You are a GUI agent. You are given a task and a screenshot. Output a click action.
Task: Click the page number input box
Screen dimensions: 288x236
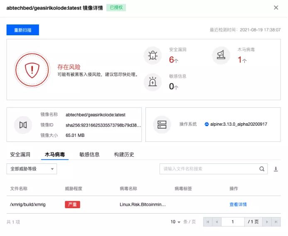[x=233, y=222]
